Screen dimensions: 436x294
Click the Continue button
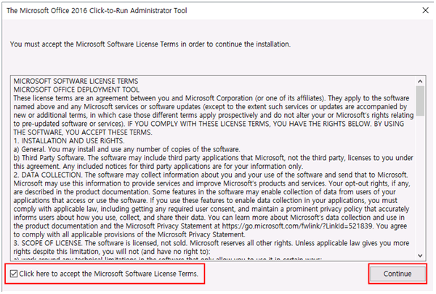[397, 274]
